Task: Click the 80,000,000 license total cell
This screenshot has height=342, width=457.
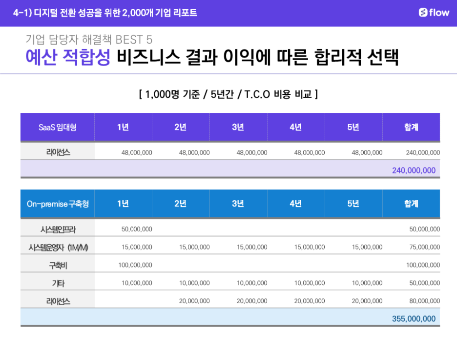Action: pyautogui.click(x=424, y=301)
